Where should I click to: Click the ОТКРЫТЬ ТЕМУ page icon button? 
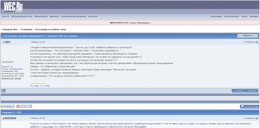pos(249,106)
